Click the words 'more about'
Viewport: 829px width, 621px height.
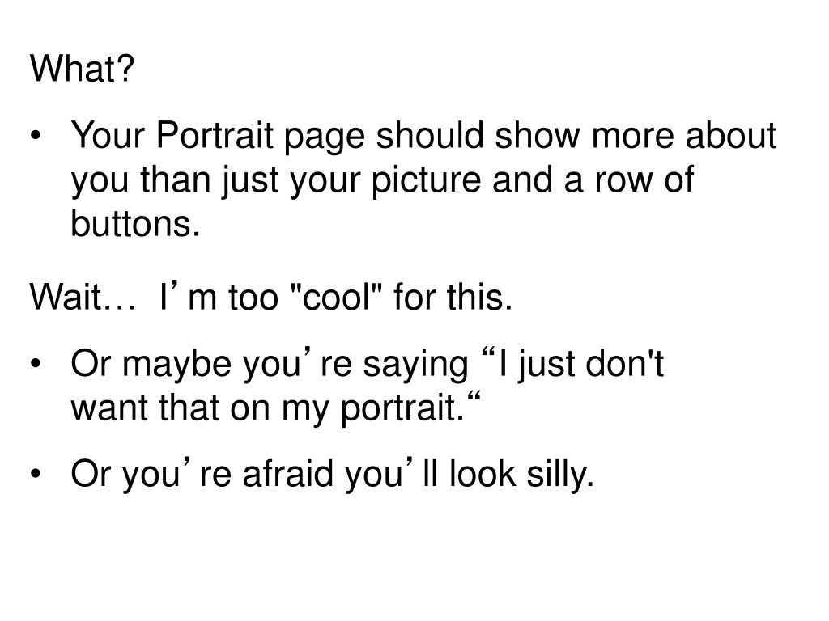tap(684, 135)
